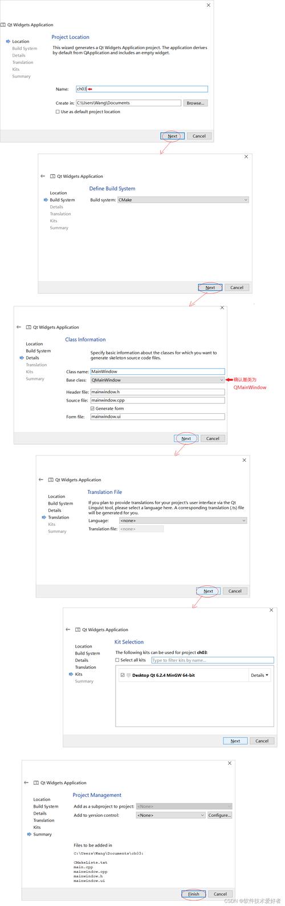Open the Build system CMake dropdown
This screenshot has width=285, height=906.
183,200
